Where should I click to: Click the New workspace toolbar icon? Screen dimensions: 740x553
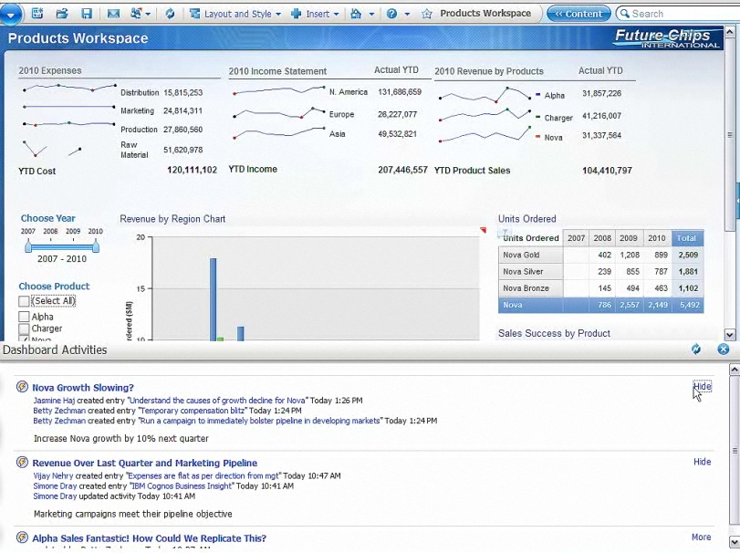[x=37, y=14]
